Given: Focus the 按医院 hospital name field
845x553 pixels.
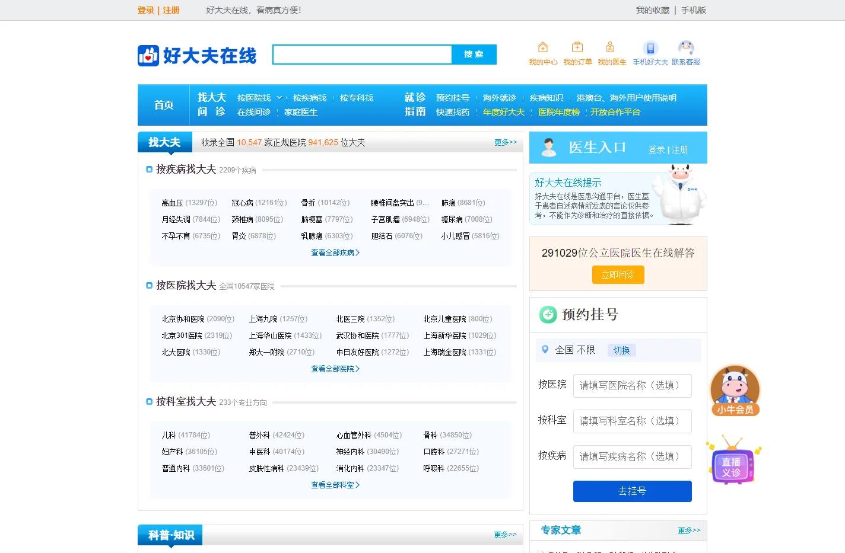Looking at the screenshot, I should click(632, 385).
